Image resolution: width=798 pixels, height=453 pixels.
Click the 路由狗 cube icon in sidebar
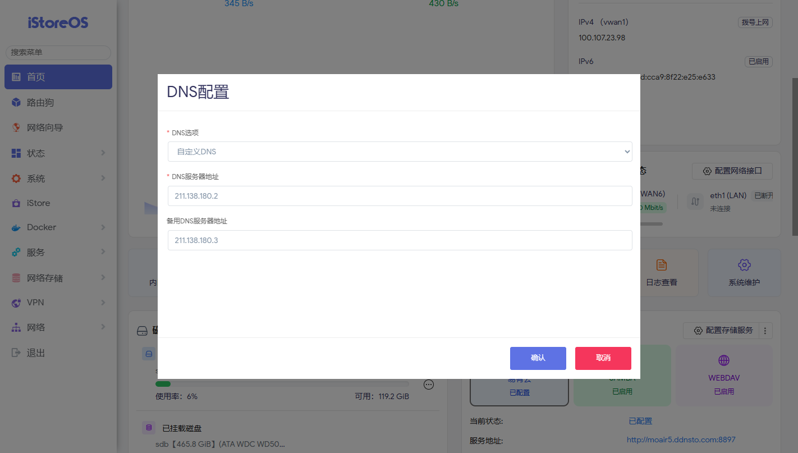click(x=16, y=103)
